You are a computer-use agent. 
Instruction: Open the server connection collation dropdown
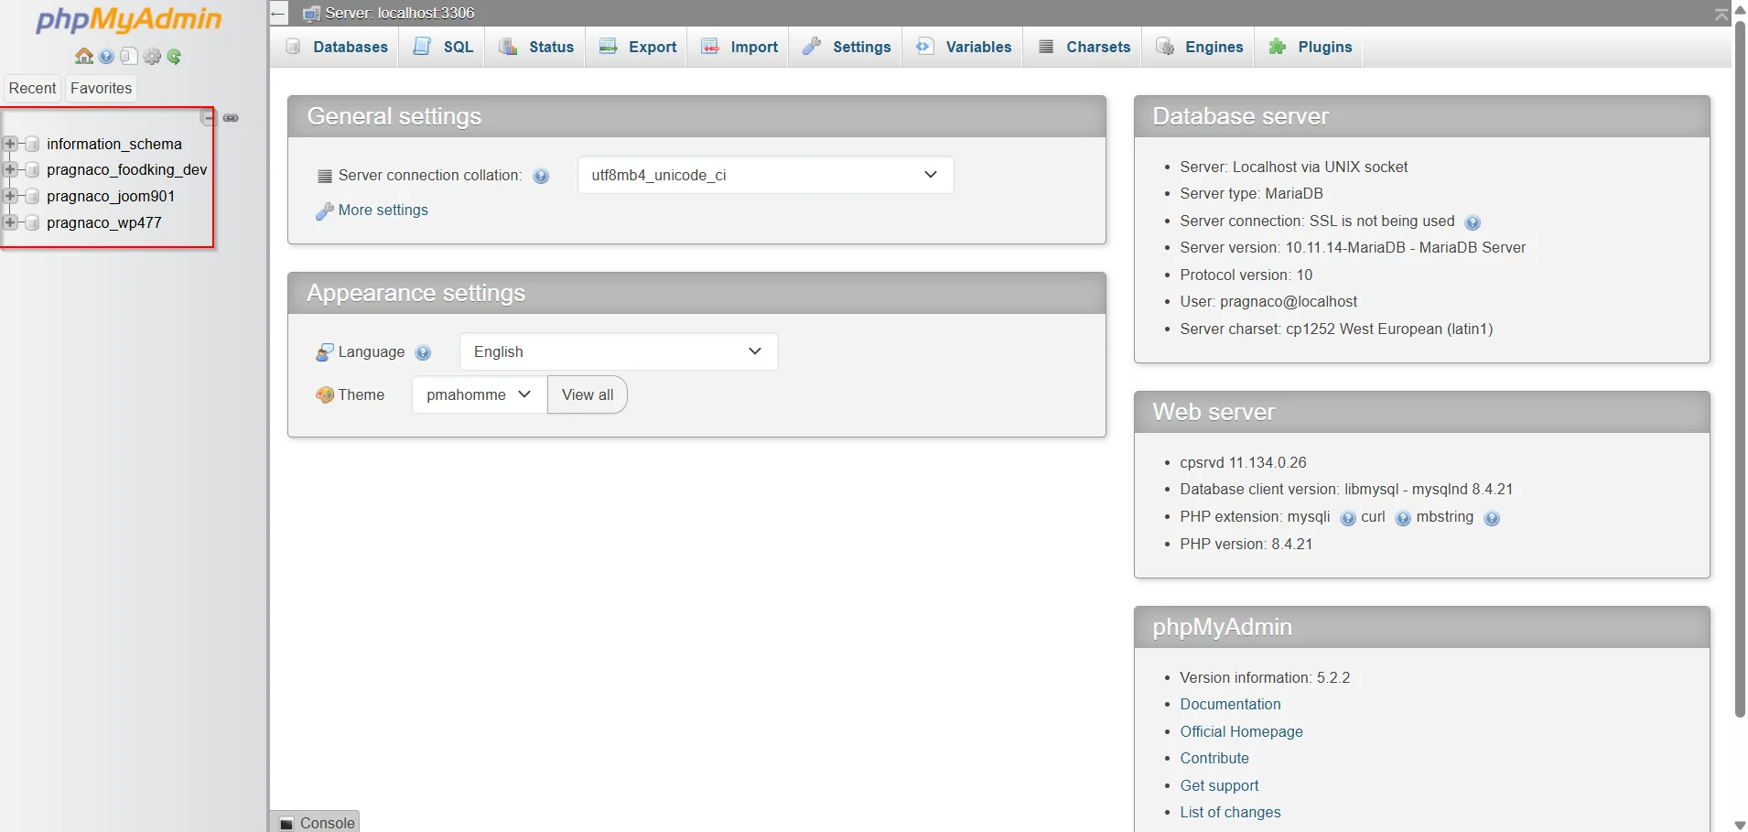pyautogui.click(x=765, y=175)
